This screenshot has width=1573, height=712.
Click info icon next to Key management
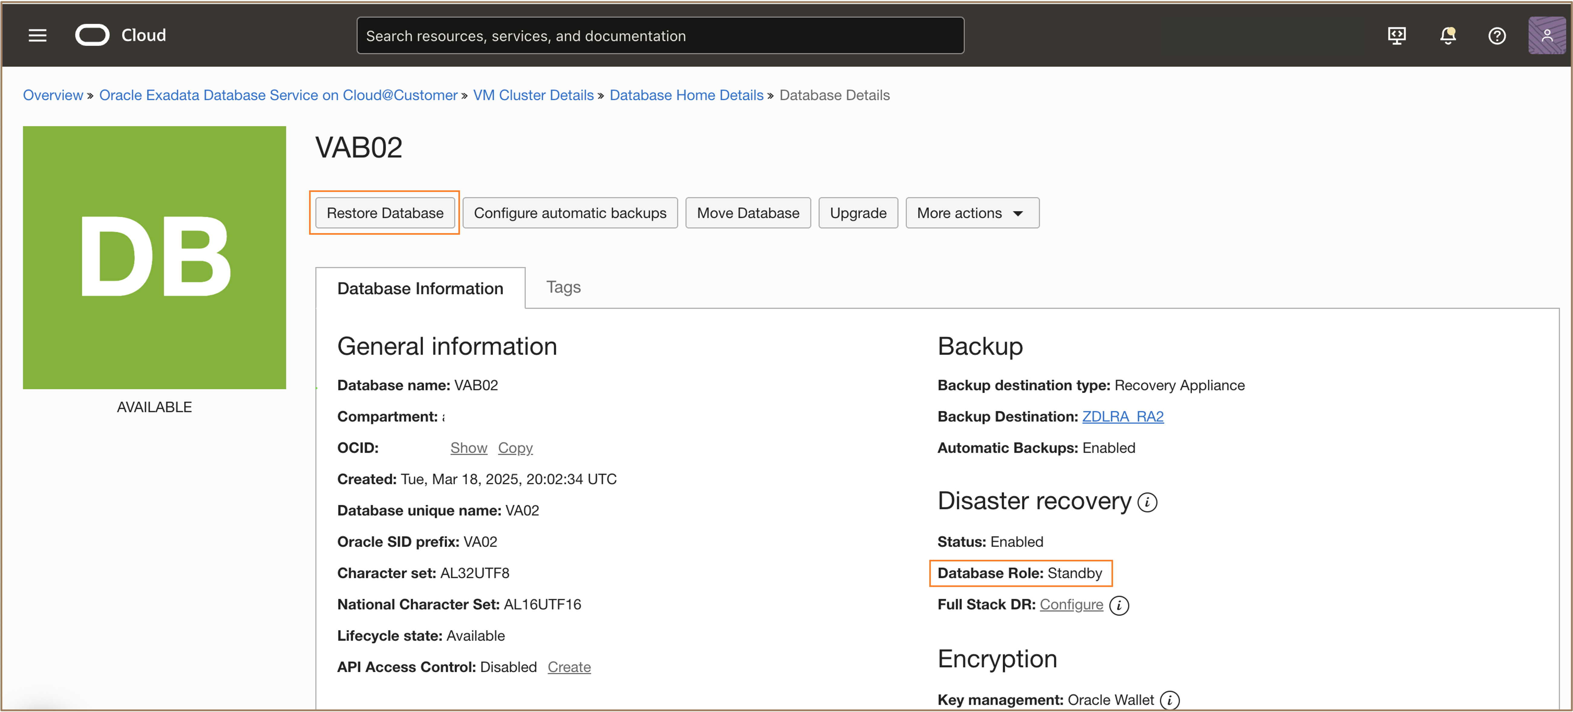coord(1169,700)
